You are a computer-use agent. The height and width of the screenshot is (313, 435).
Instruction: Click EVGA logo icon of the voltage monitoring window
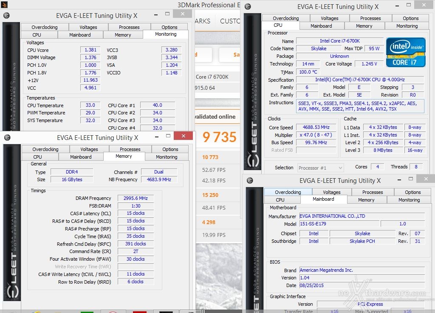[x=6, y=16]
